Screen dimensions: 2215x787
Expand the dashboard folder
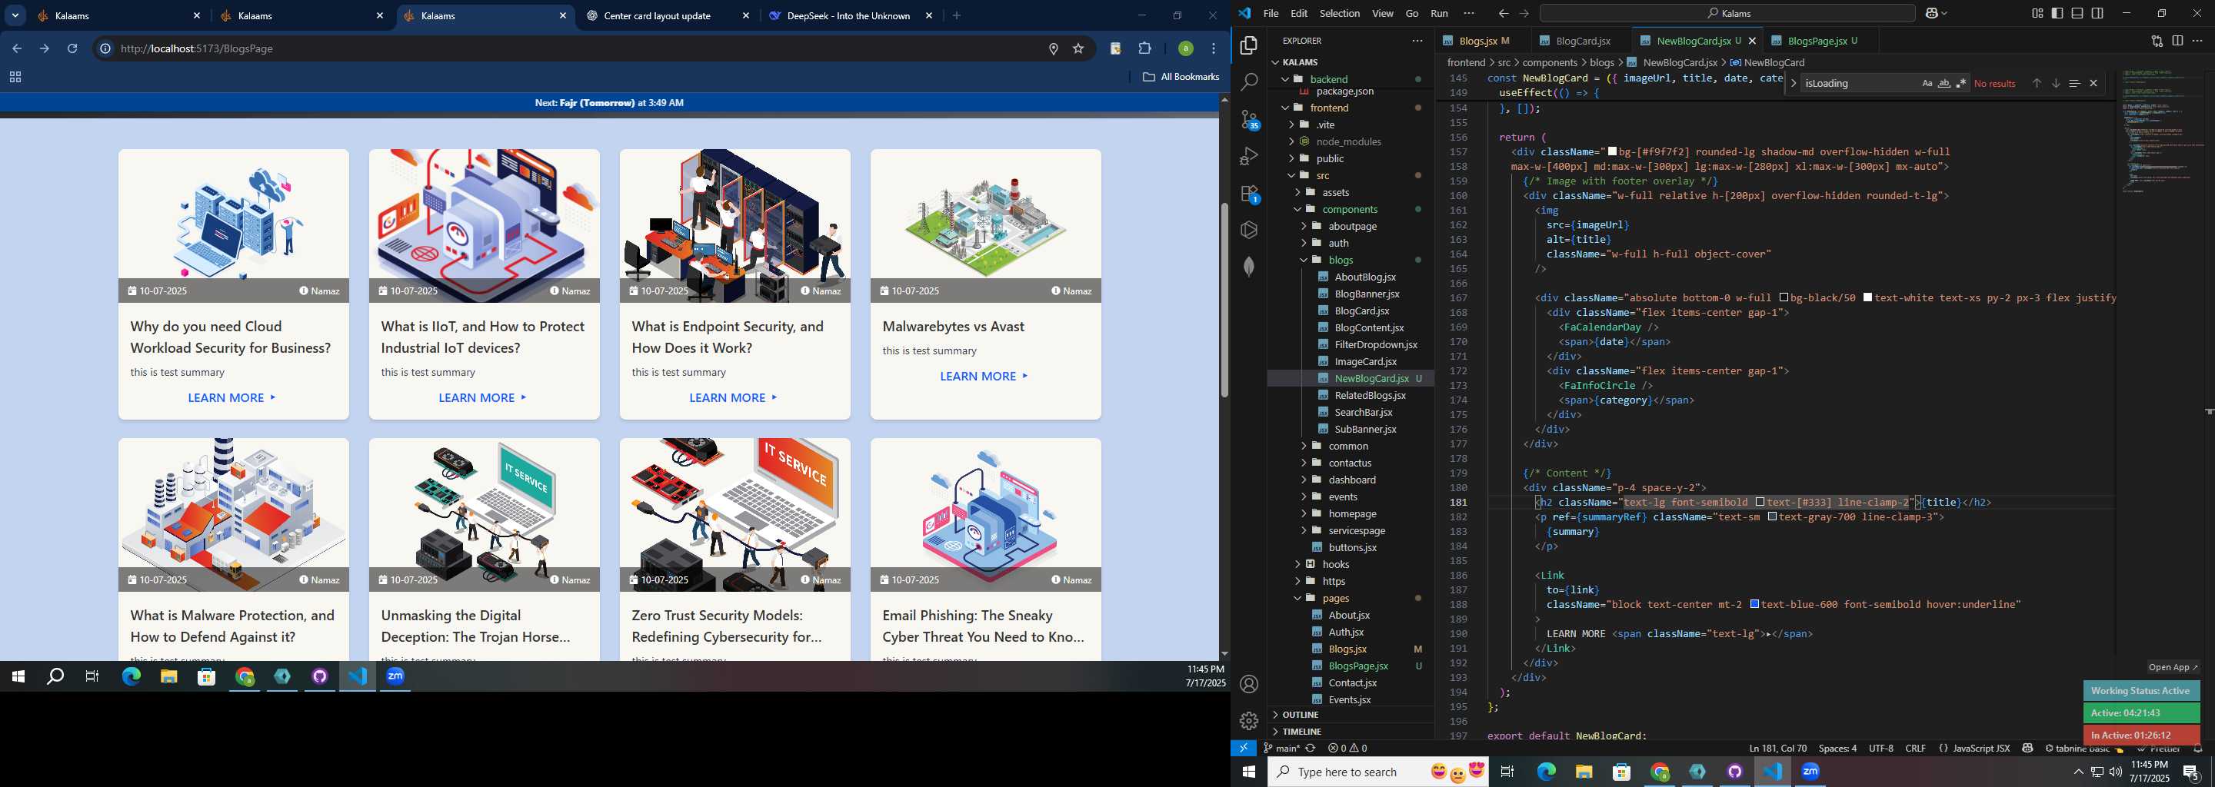tap(1304, 480)
